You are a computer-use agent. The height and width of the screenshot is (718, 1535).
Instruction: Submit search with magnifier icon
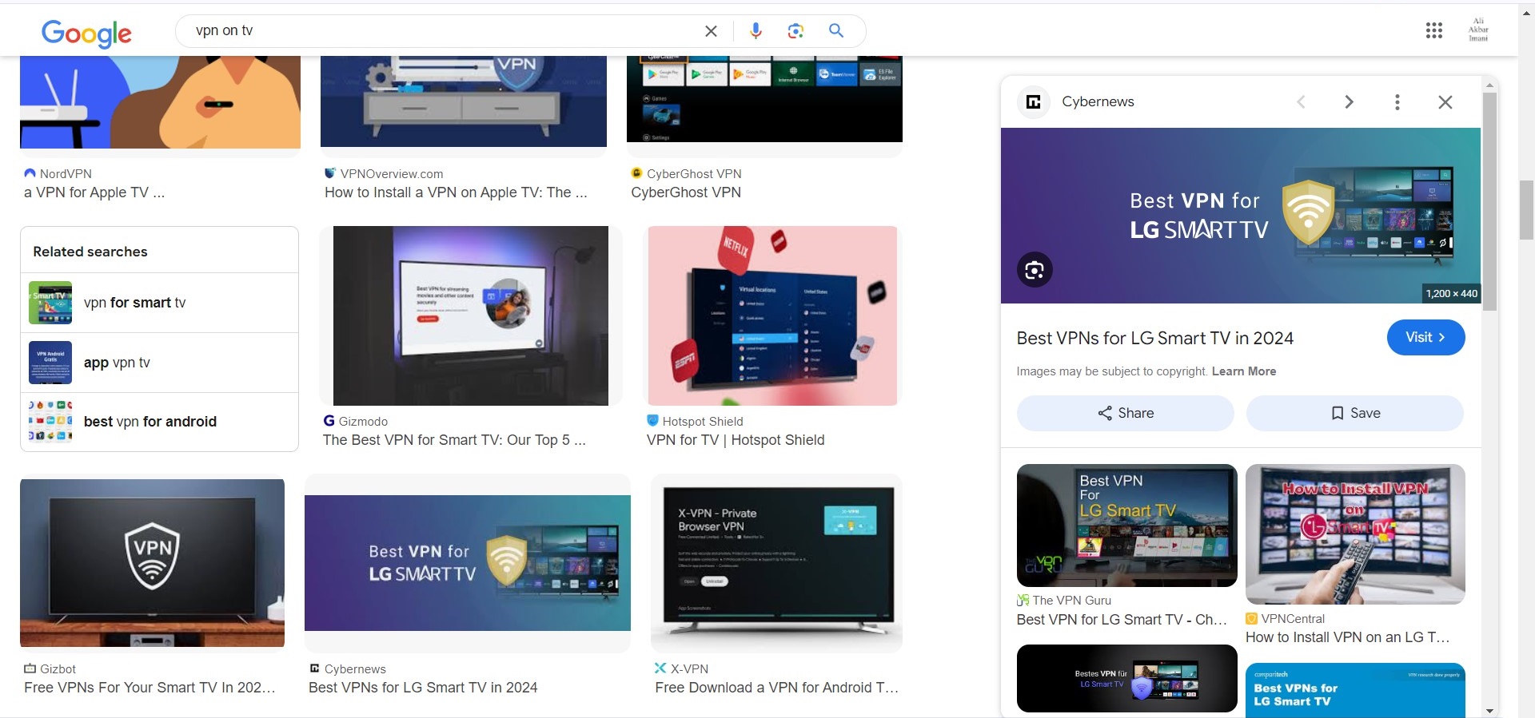pyautogui.click(x=836, y=30)
